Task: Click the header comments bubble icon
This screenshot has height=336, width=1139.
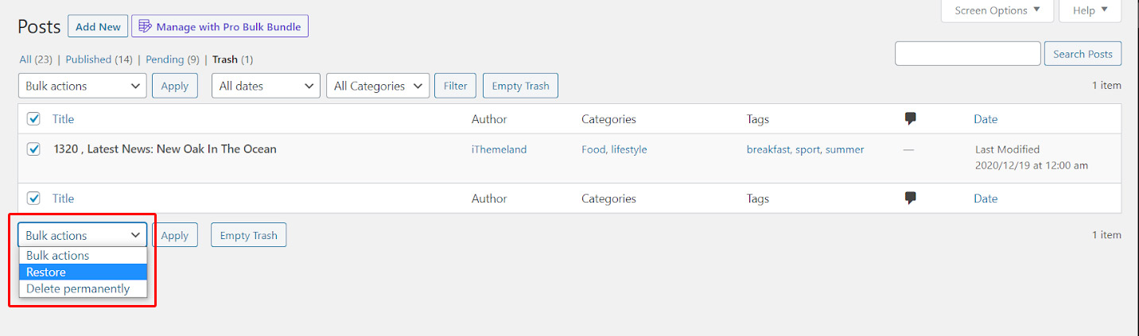Action: coord(911,118)
